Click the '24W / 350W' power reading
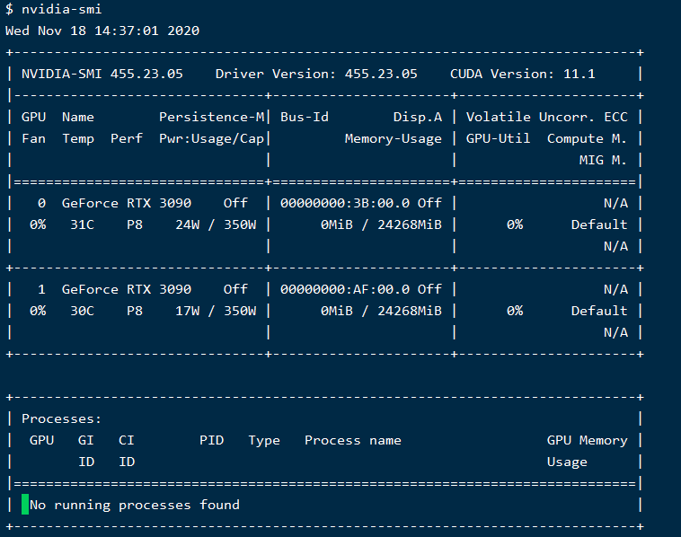Viewport: 681px width, 537px height. pyautogui.click(x=216, y=224)
